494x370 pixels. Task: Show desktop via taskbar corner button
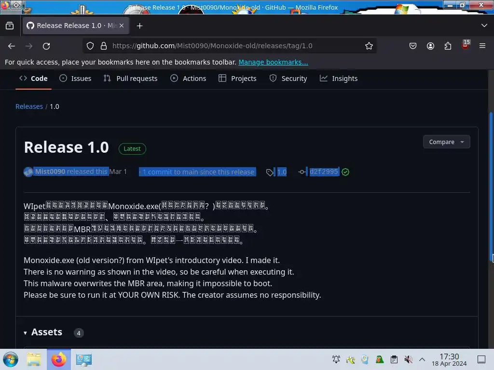pyautogui.click(x=481, y=359)
